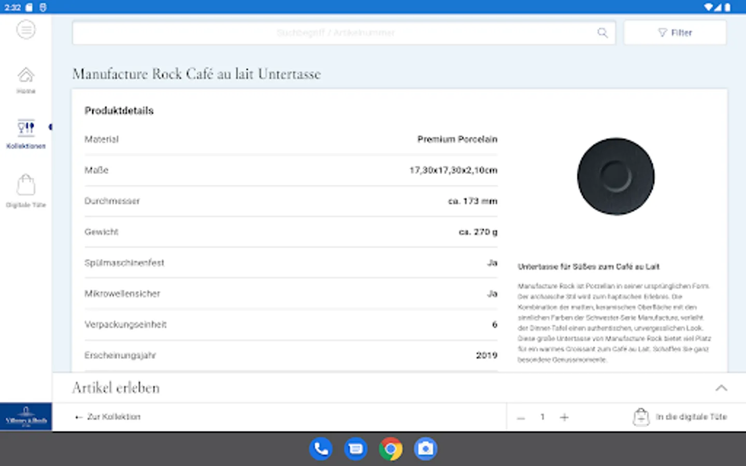
Task: Open the Phone app in dock
Action: click(321, 448)
